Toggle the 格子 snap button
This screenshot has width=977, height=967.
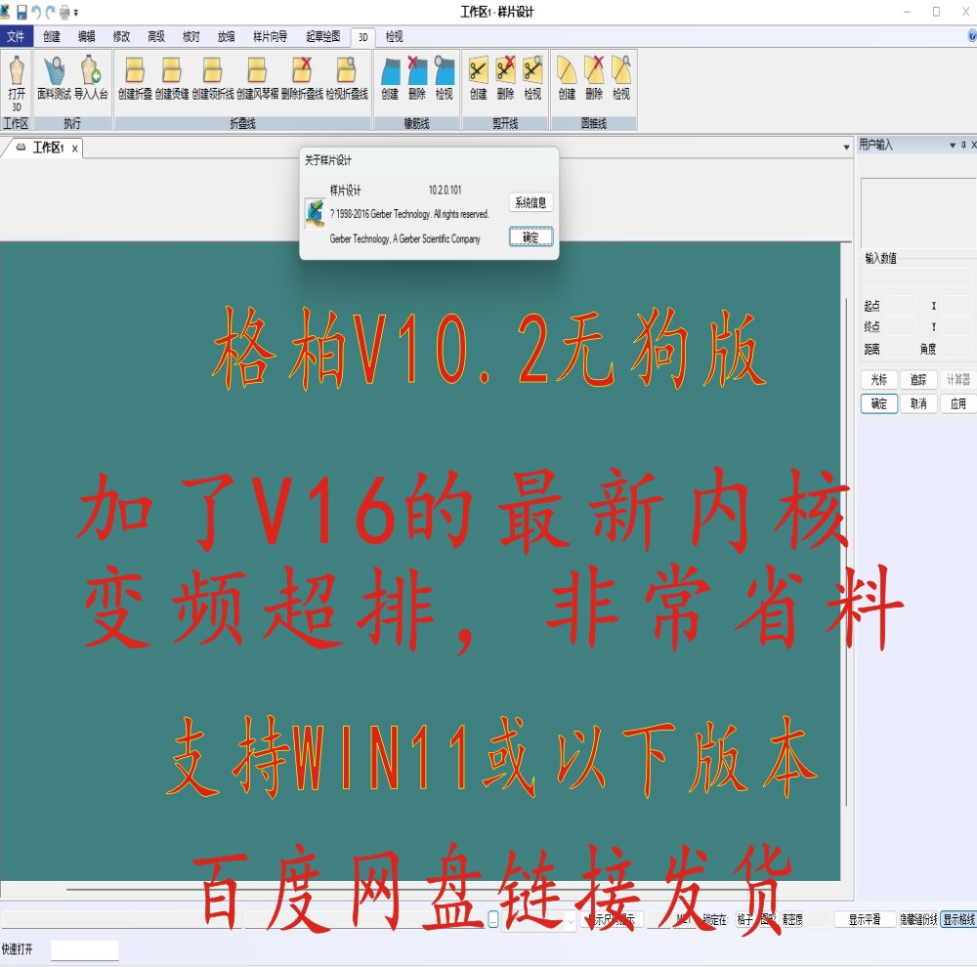coord(745,919)
